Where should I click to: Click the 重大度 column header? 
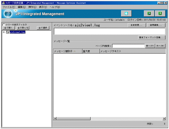click(91, 51)
